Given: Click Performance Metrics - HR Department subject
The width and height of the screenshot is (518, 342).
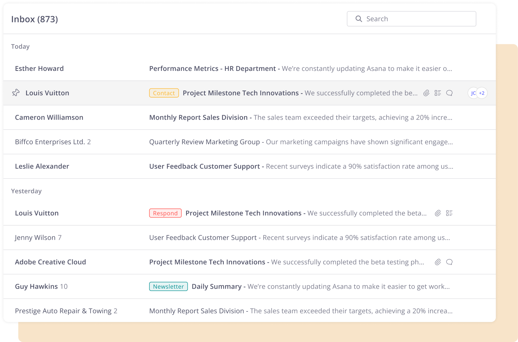Looking at the screenshot, I should 212,68.
